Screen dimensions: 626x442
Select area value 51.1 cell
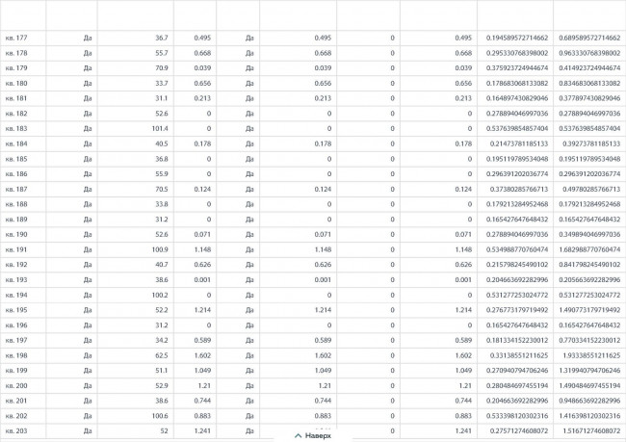[x=136, y=371]
